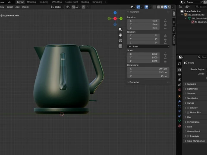The image size is (207, 155).
Task: Toggle viewport overlays button
Action: click(x=146, y=7)
